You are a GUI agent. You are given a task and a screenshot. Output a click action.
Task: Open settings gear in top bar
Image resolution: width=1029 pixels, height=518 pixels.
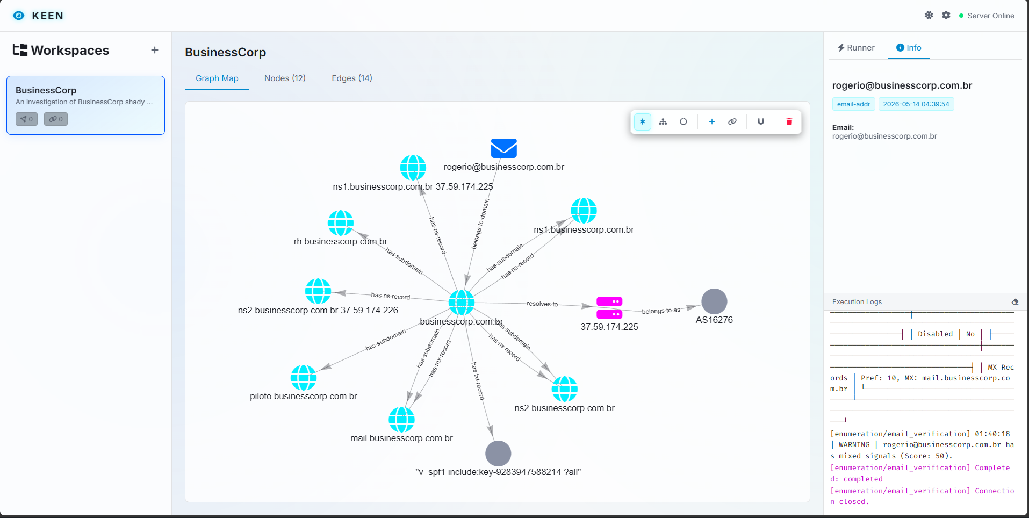coord(946,16)
